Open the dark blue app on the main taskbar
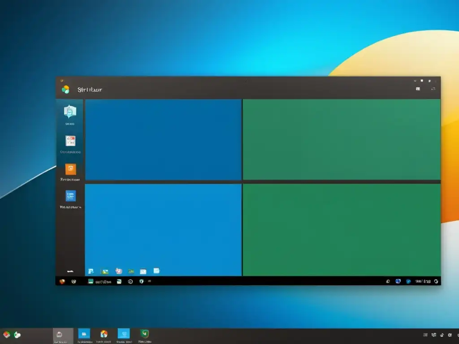Image resolution: width=459 pixels, height=344 pixels. (84, 334)
